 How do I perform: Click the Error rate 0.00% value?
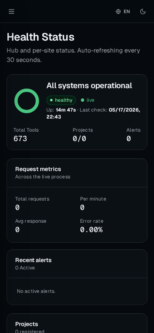[92, 230]
